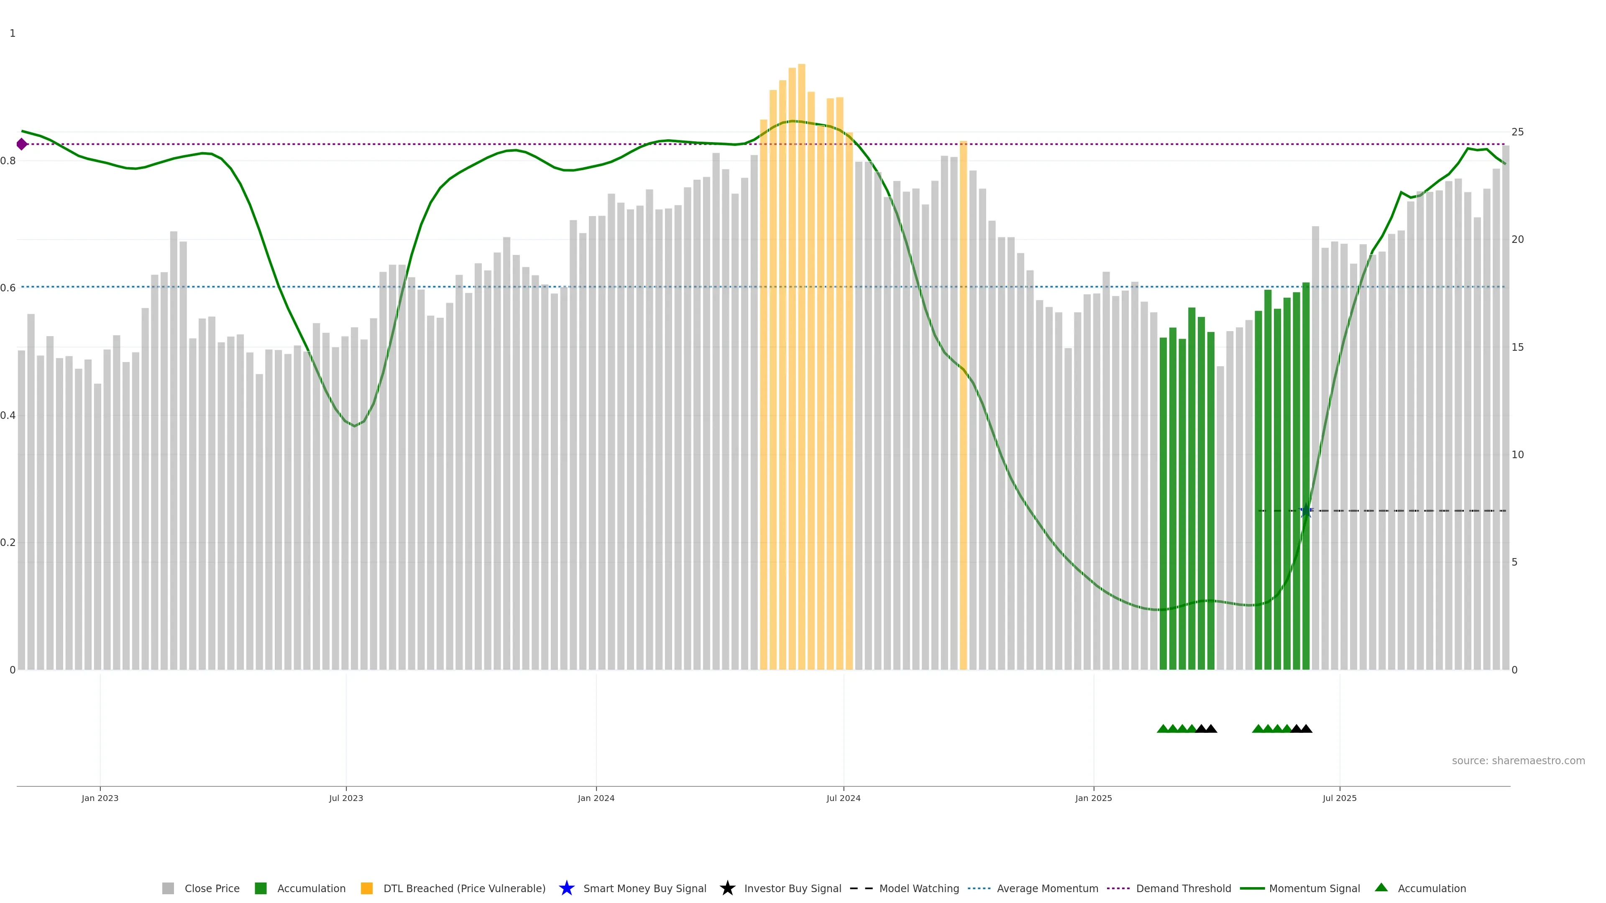Click the green Accumulation square legend icon
This screenshot has height=903, width=1606.
pyautogui.click(x=261, y=888)
